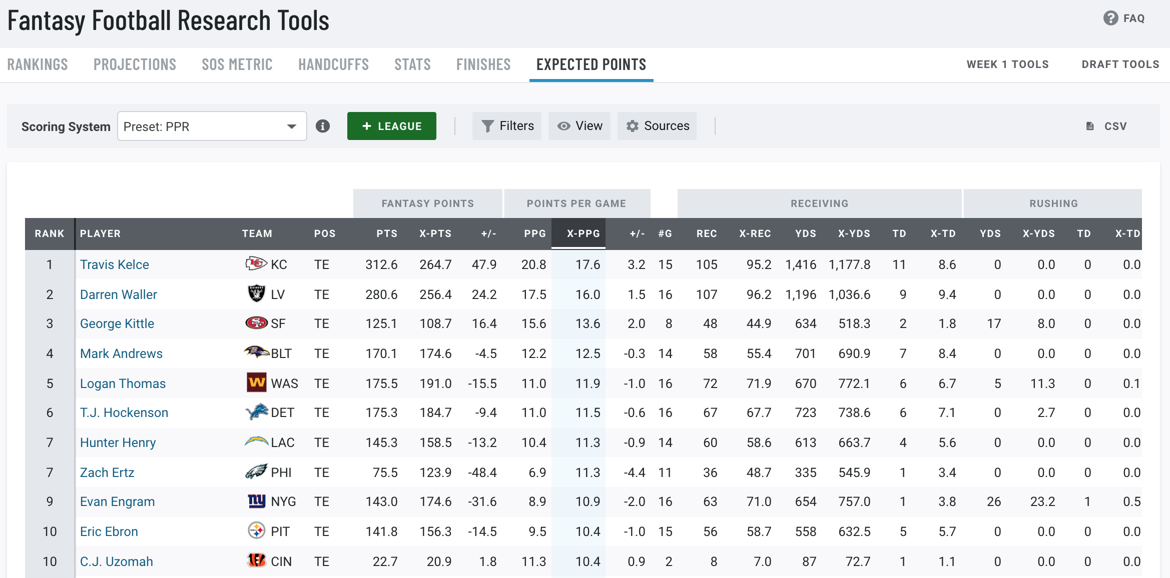Open the Scoring System preset dropdown
This screenshot has width=1170, height=578.
[211, 126]
